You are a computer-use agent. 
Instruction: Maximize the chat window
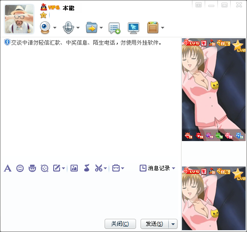pos(224,5)
